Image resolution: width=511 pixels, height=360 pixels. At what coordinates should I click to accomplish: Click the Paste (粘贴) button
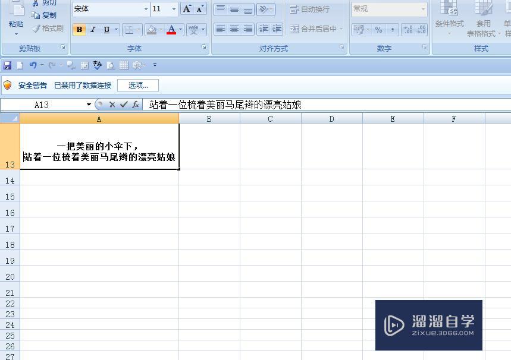tap(15, 18)
